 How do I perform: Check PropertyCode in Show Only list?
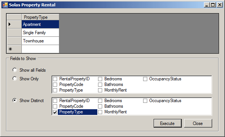(x=55, y=84)
